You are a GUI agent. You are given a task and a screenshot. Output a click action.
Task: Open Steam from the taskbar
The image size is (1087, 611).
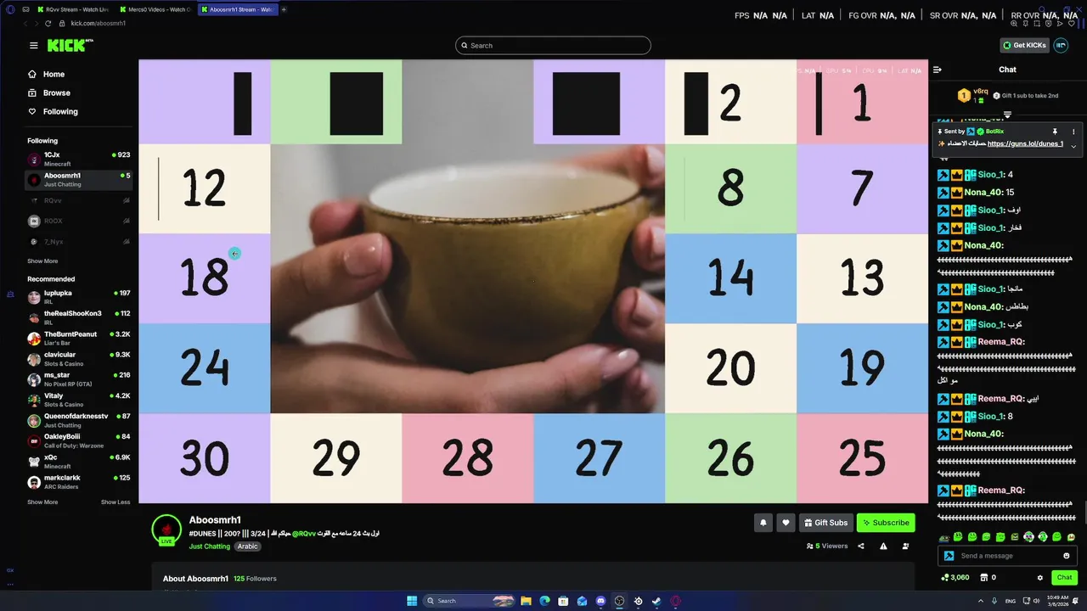pos(656,601)
